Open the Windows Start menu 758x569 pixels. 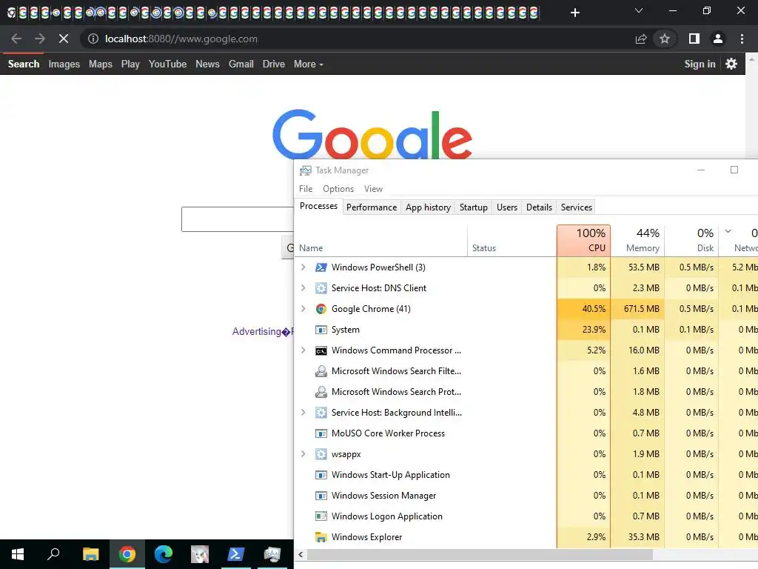(x=18, y=554)
